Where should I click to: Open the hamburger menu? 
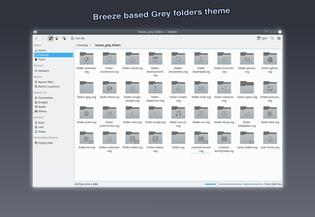[x=279, y=38]
